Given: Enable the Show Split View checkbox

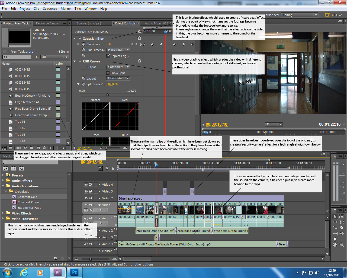Looking at the screenshot, I should tap(108, 73).
